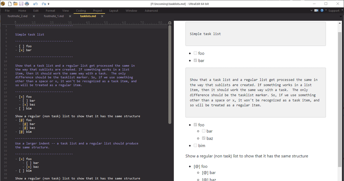Image resolution: width=344 pixels, height=181 pixels.
Task: Switch to the footnote_1.md file tab
Action: tap(54, 16)
